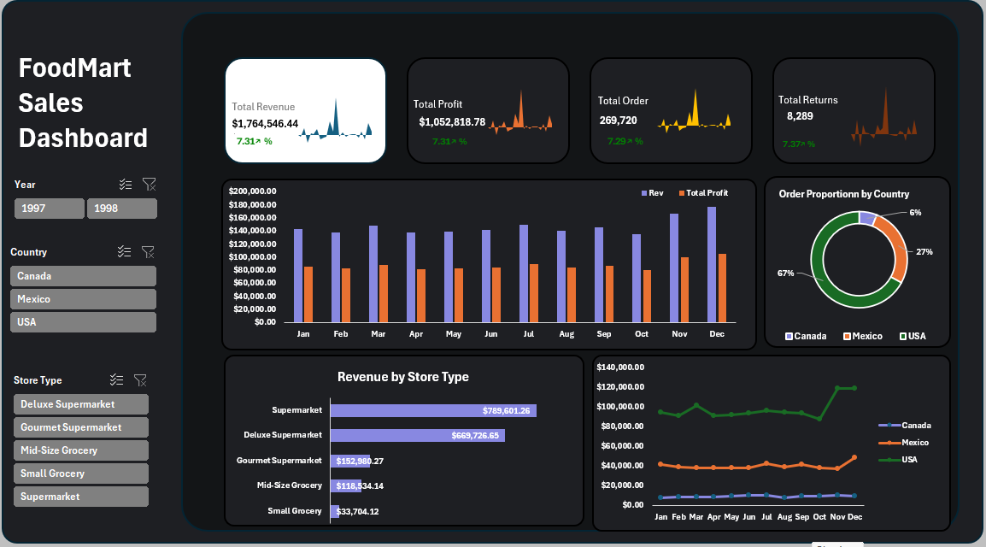Toggle multi-select on Store Type slicer
Viewport: 986px width, 547px height.
tap(116, 379)
